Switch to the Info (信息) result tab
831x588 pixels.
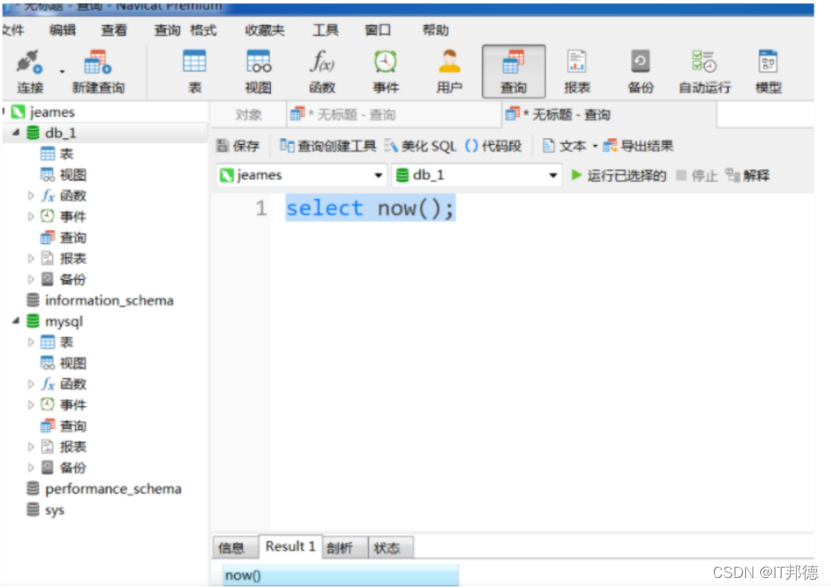(235, 548)
